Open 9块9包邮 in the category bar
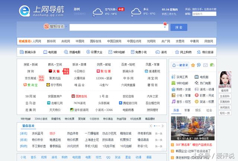Screen dimensions: 238x161 [116, 52]
